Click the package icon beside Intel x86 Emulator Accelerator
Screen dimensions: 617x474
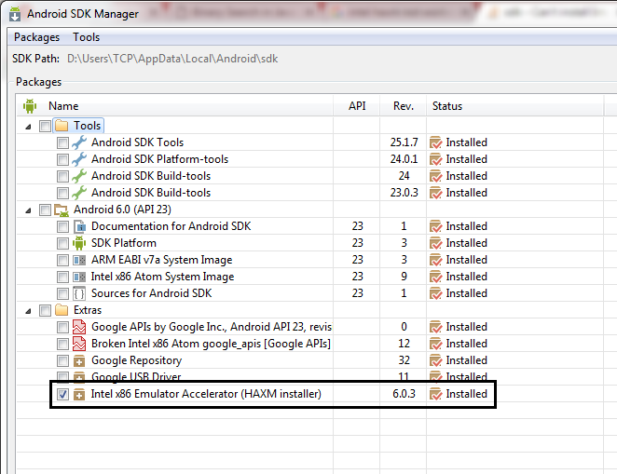[79, 394]
